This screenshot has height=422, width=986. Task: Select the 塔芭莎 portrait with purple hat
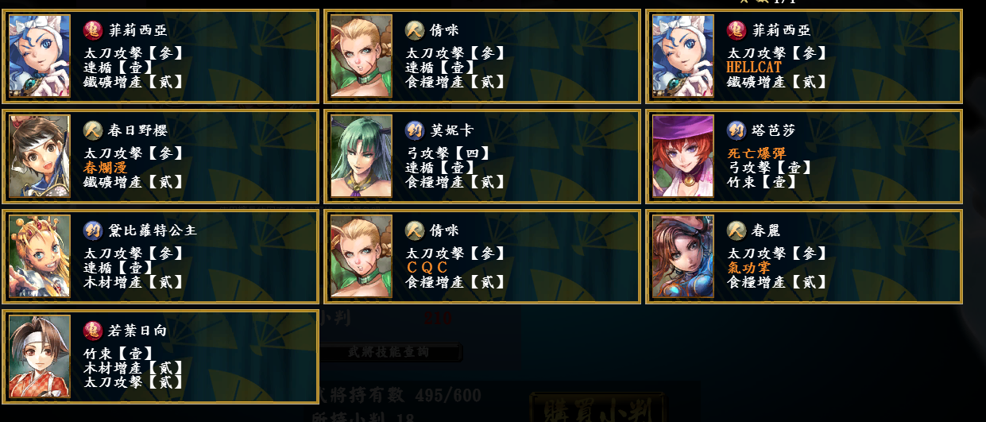pos(682,156)
